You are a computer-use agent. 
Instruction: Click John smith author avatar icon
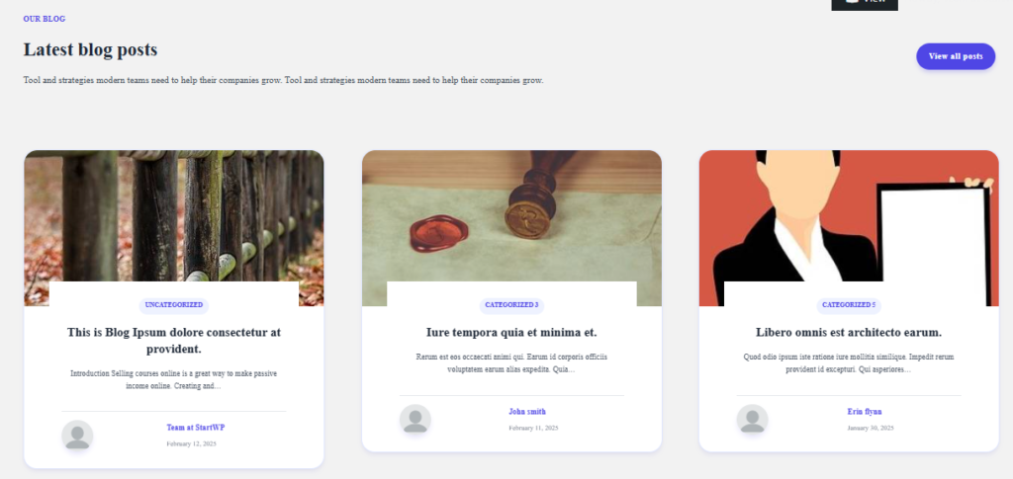coord(415,420)
